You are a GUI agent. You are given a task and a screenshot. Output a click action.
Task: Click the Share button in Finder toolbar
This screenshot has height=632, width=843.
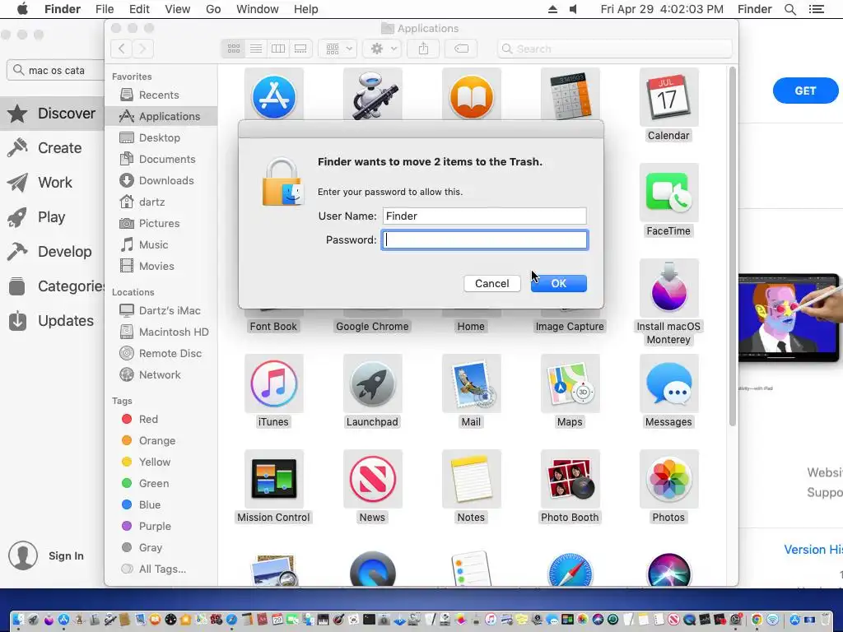click(x=424, y=49)
